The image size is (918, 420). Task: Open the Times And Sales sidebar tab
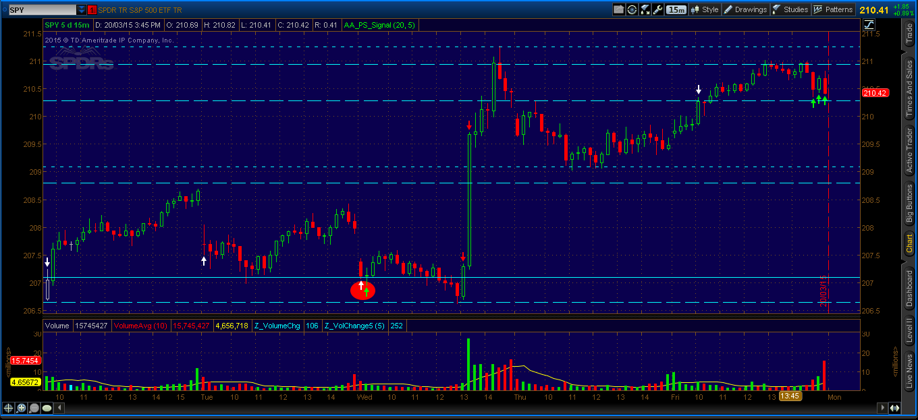tap(909, 88)
